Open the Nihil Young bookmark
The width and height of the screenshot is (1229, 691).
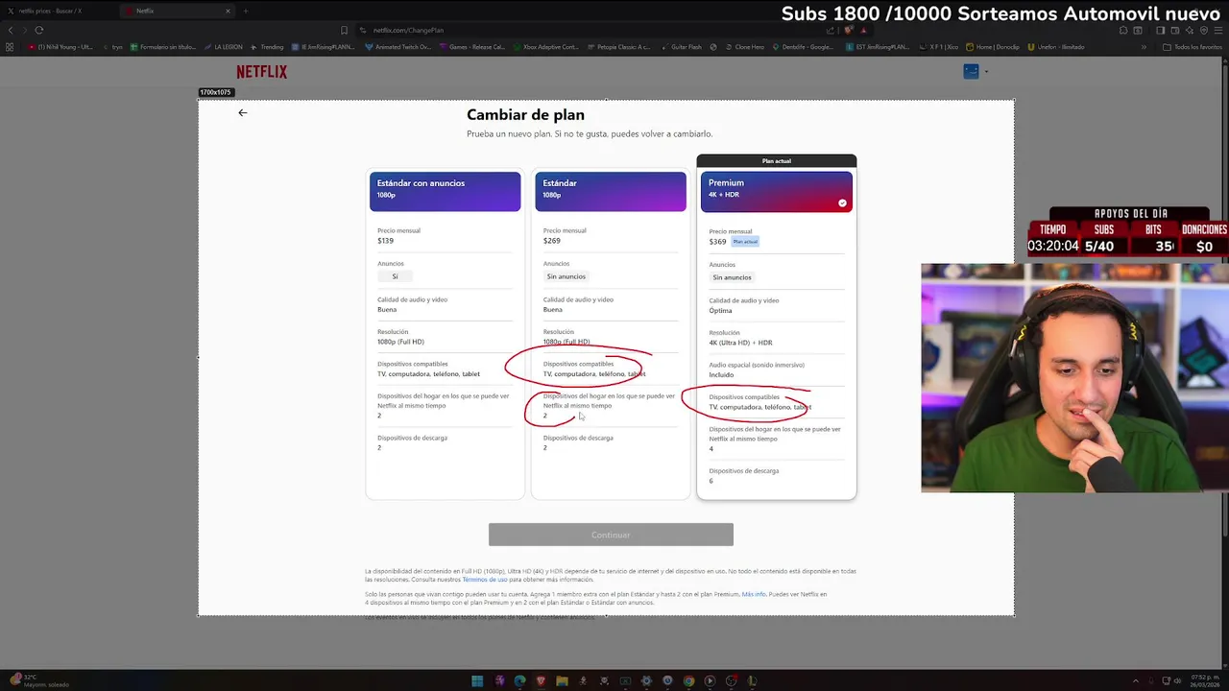pos(62,46)
